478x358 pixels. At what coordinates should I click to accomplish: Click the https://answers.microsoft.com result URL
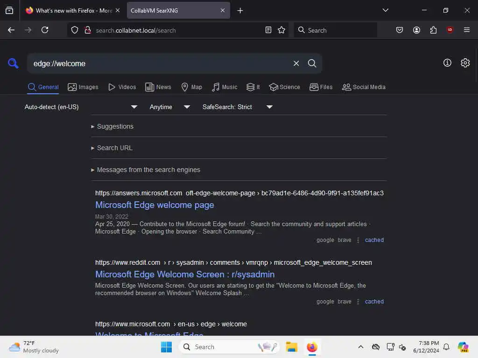[239, 193]
